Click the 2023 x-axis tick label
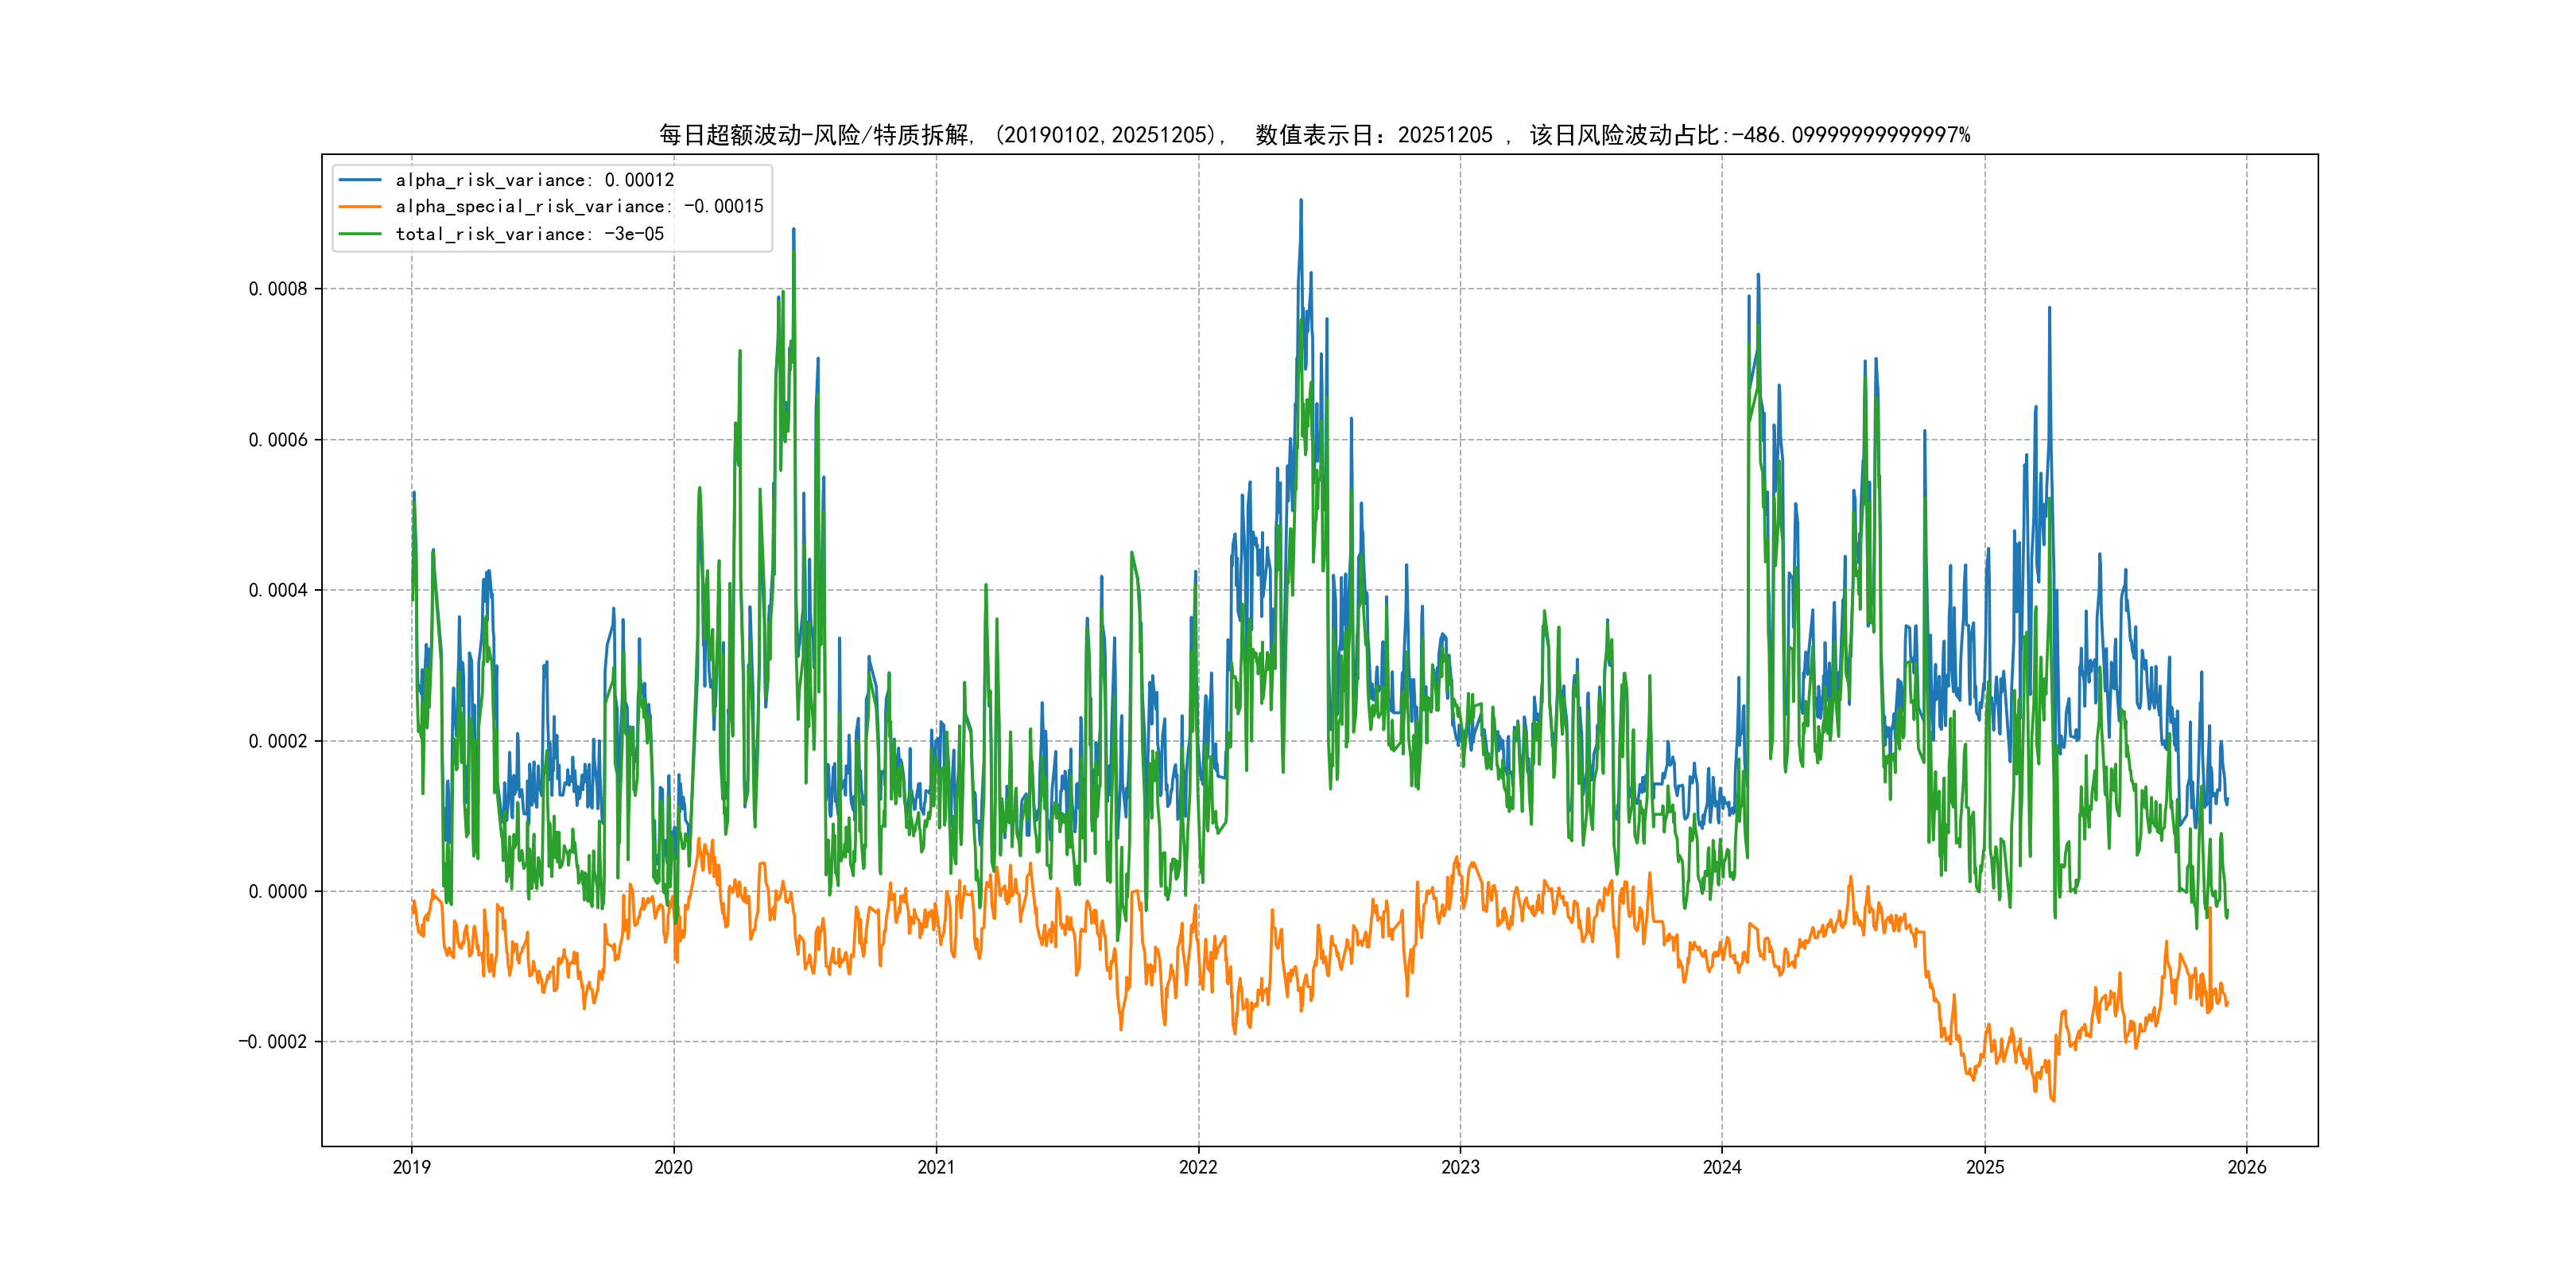 pos(1460,1167)
